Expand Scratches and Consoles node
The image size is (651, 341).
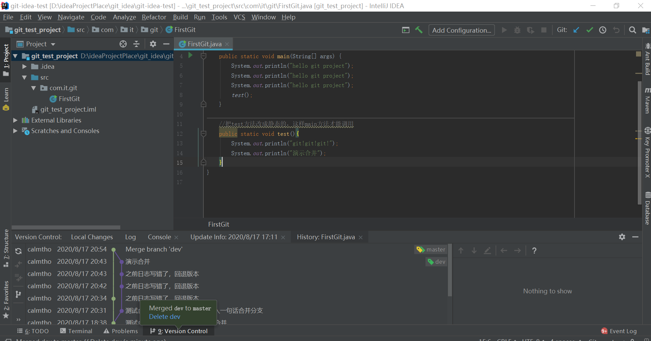(15, 131)
